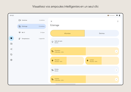Image resolution: width=131 pixels, height=92 pixels.
Task: Click the 12 lumières count label
Action: click(42, 26)
